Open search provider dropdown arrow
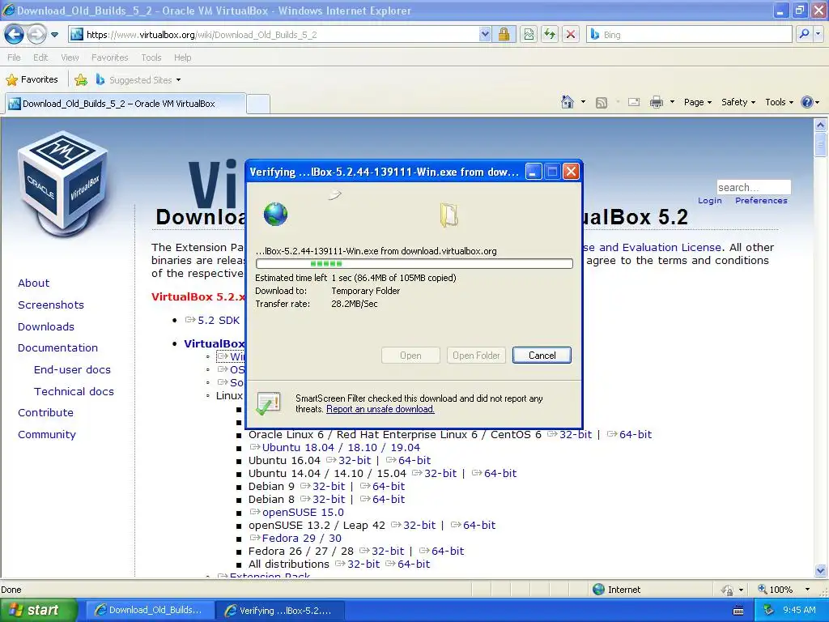Image resolution: width=829 pixels, height=622 pixels. point(818,35)
